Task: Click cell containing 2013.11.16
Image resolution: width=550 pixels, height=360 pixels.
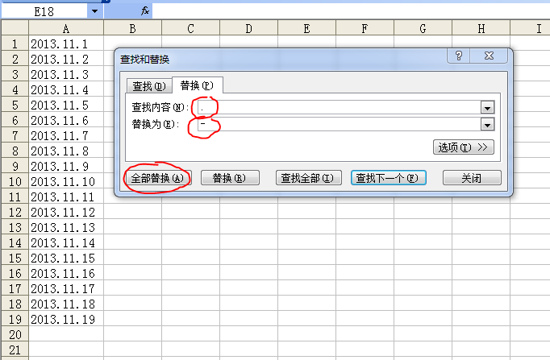Action: (66, 273)
